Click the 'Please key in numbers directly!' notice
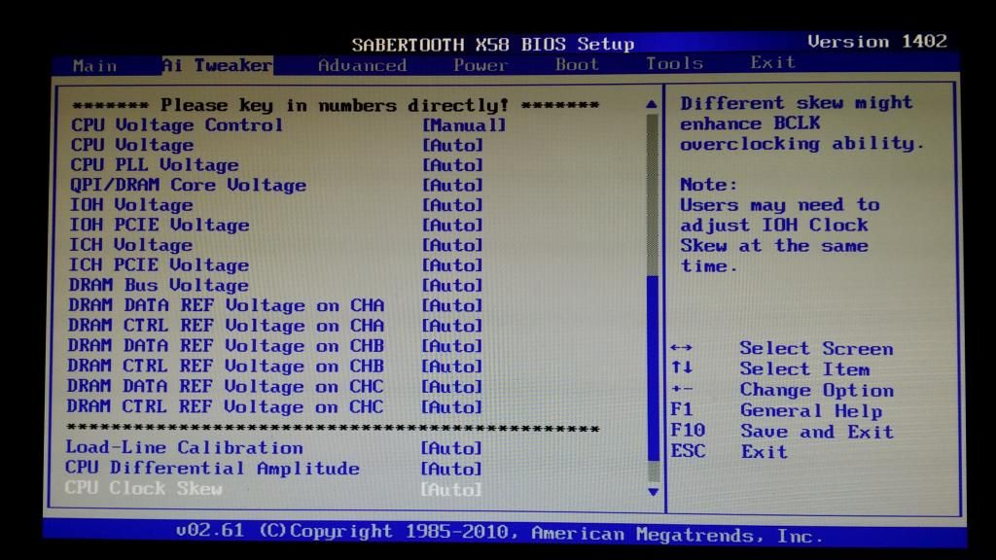The image size is (996, 560). (336, 105)
